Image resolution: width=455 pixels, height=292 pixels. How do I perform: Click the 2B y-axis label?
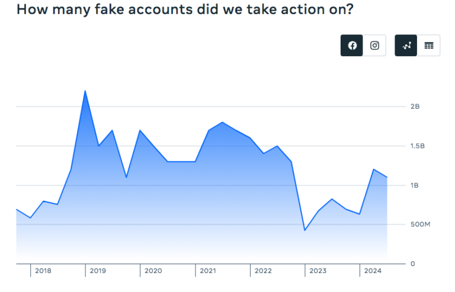coord(414,107)
